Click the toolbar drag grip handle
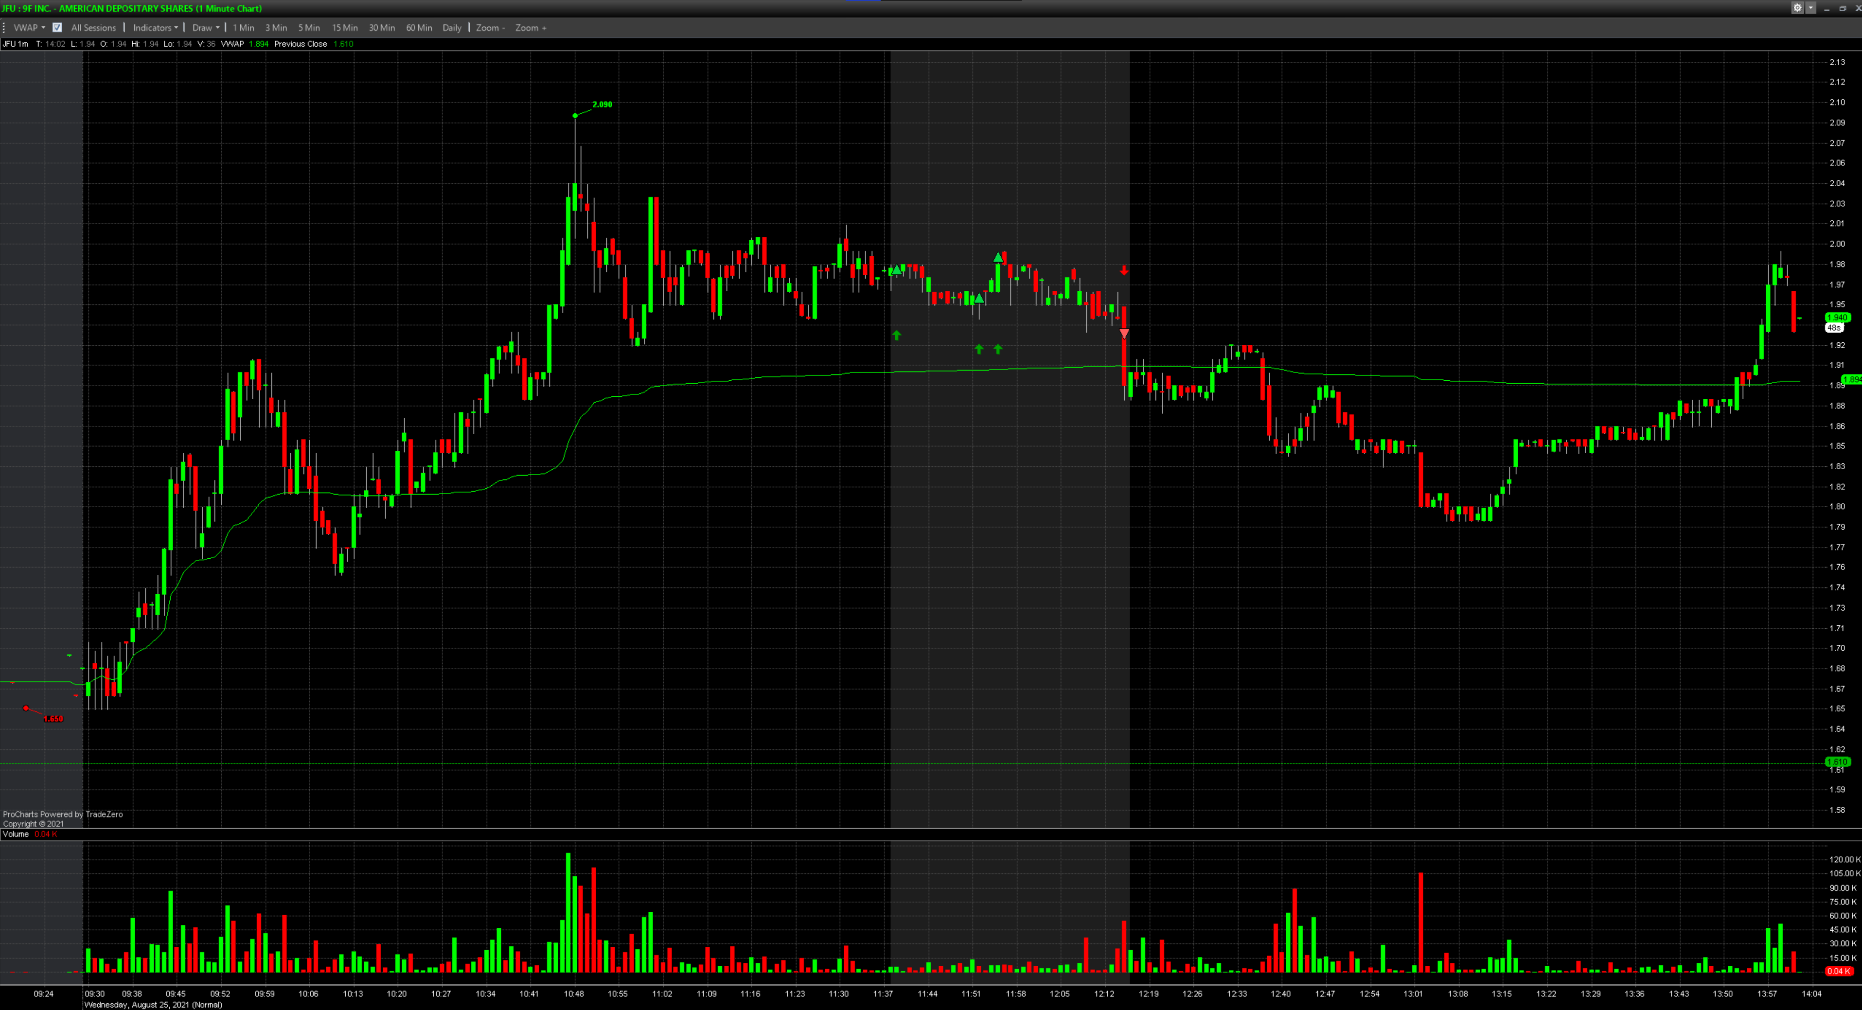The width and height of the screenshot is (1862, 1010). coord(4,27)
